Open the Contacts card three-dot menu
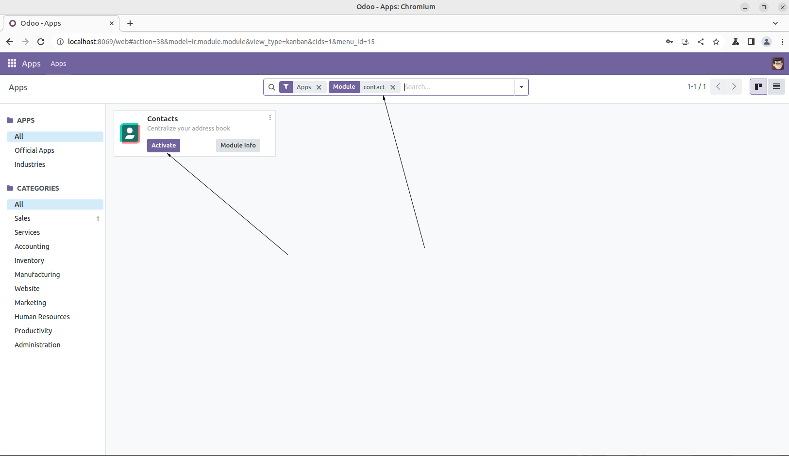The image size is (789, 456). 270,118
